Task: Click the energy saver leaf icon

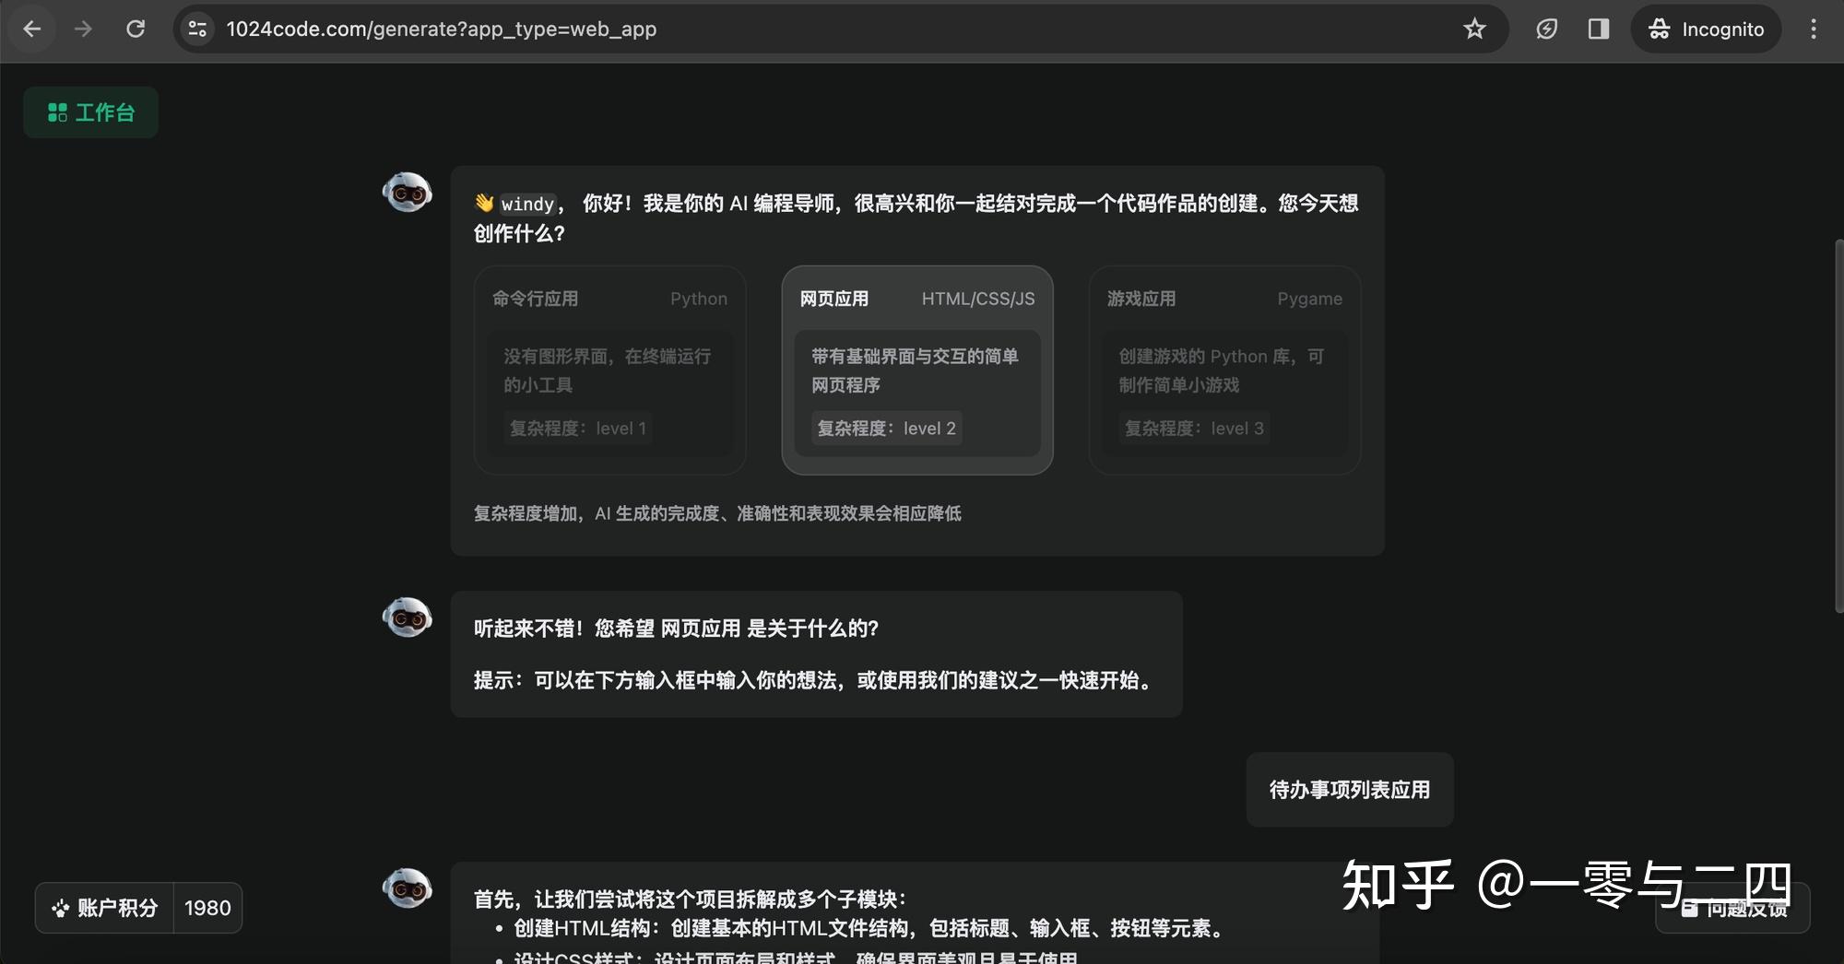Action: coord(1546,29)
